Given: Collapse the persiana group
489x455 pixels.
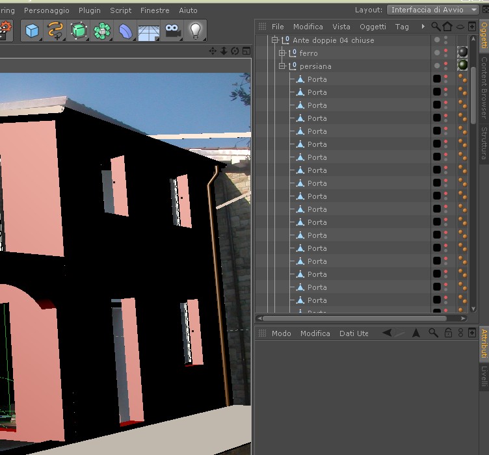Looking at the screenshot, I should (x=282, y=66).
